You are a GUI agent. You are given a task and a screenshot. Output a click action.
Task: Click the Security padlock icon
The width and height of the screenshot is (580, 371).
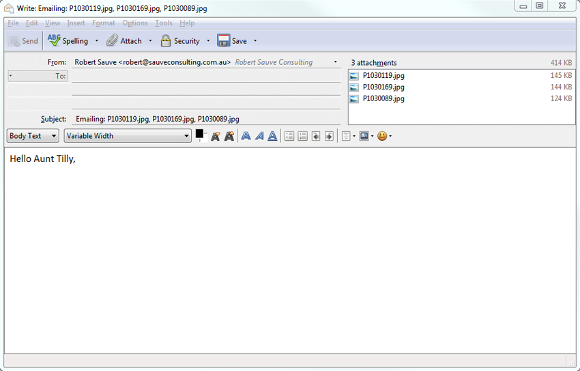[166, 41]
